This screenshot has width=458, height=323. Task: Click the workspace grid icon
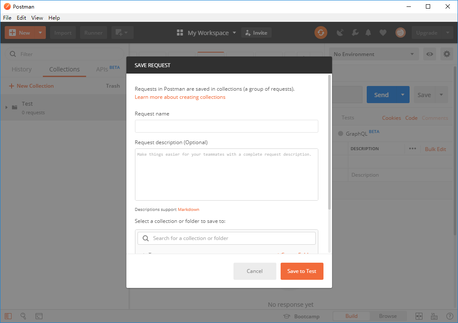(180, 33)
